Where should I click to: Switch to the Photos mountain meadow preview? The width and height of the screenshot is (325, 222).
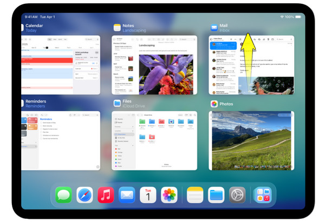point(251,140)
